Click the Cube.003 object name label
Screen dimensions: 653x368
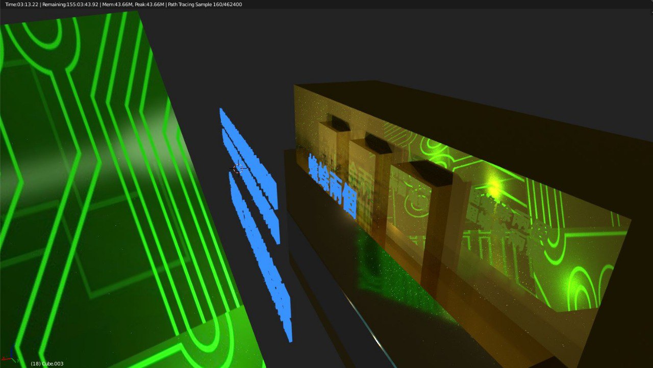pos(47,363)
